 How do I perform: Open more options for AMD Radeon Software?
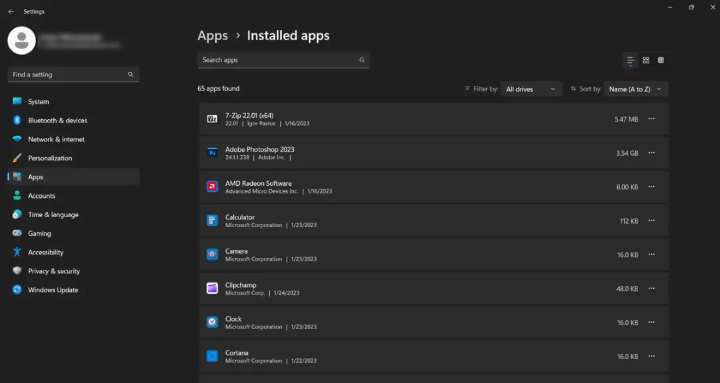[x=651, y=187]
